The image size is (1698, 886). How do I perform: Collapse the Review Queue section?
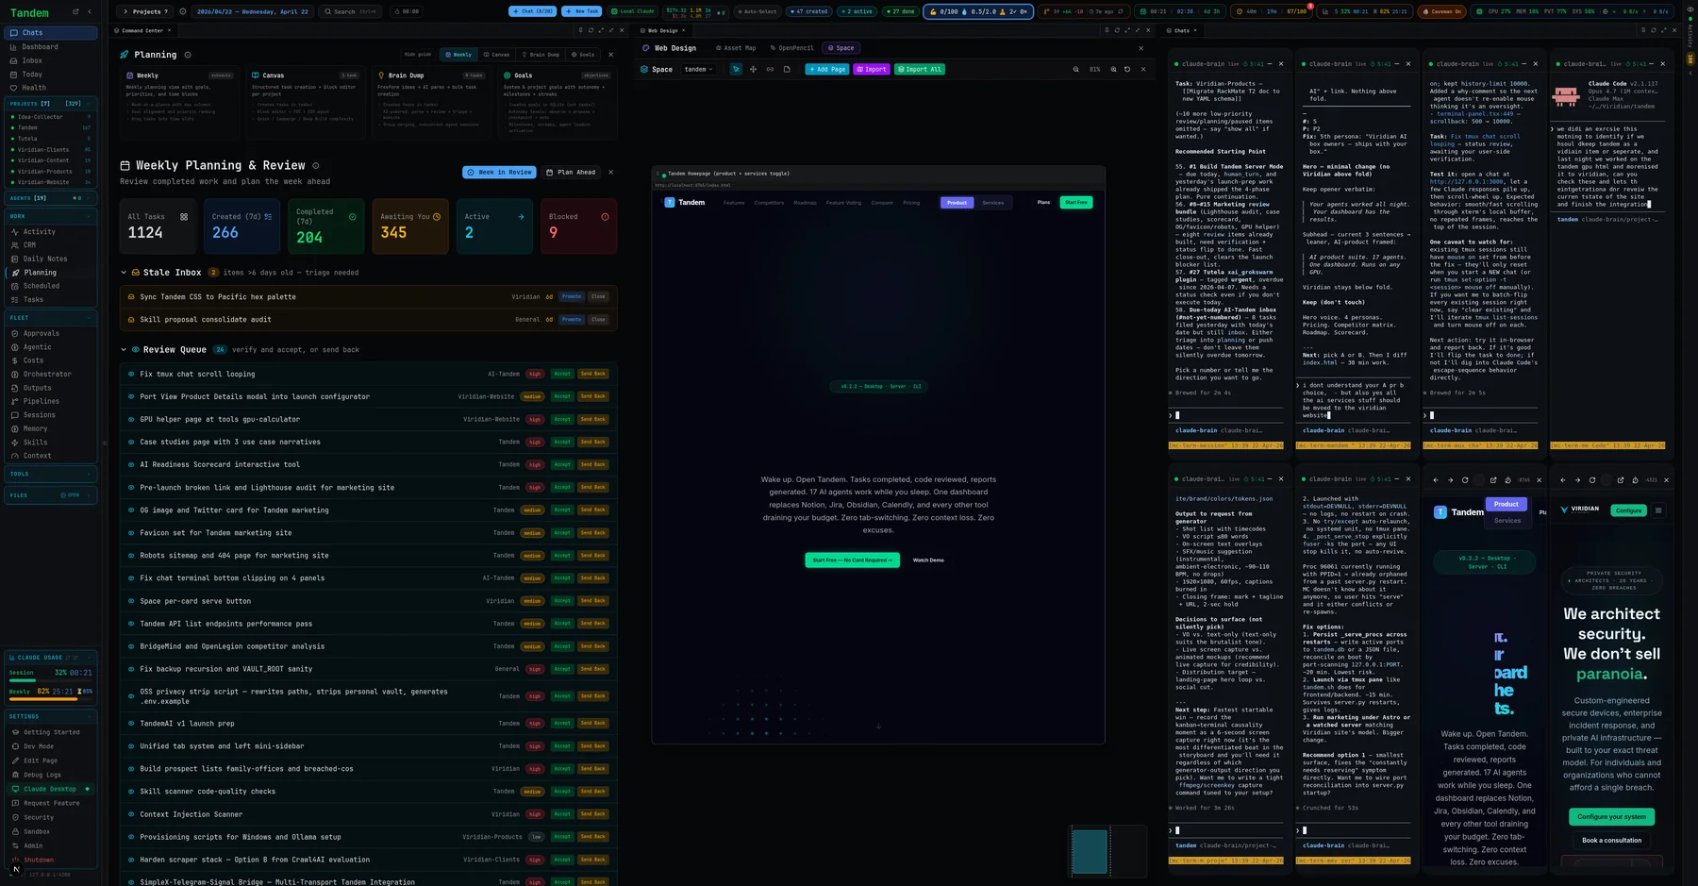[x=124, y=350]
